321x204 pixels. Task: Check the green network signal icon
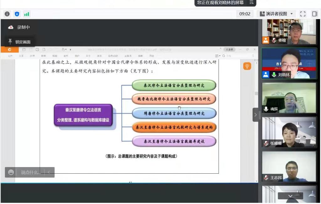[x=27, y=14]
